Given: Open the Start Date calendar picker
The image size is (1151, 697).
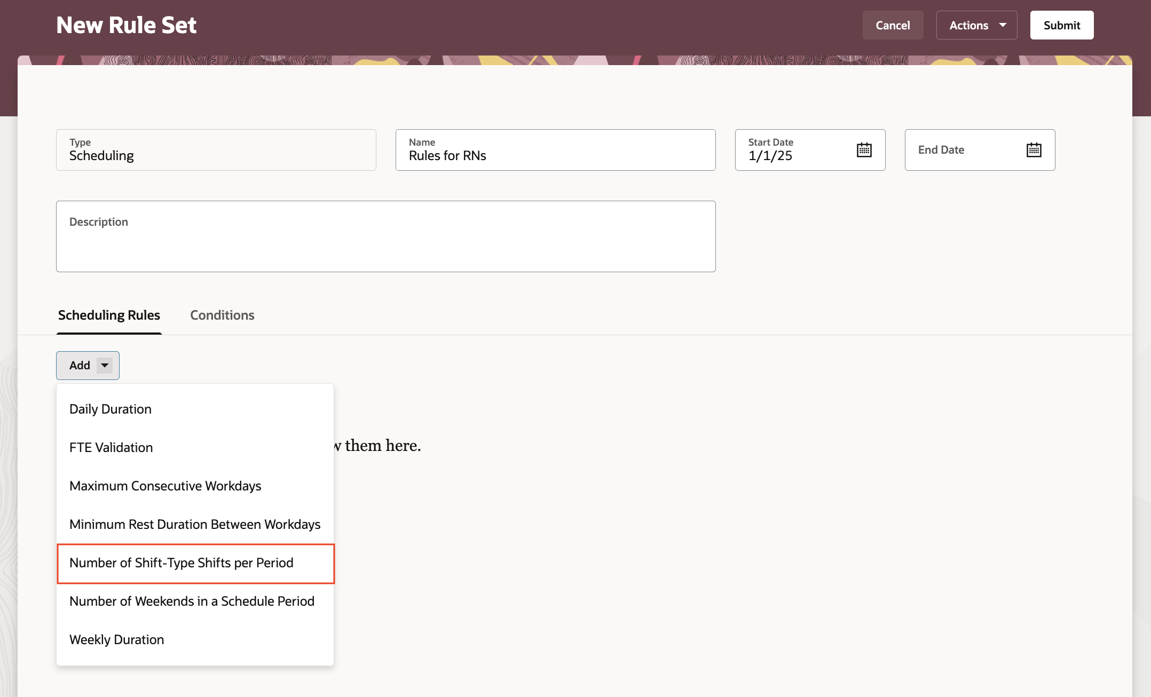Looking at the screenshot, I should [x=864, y=150].
